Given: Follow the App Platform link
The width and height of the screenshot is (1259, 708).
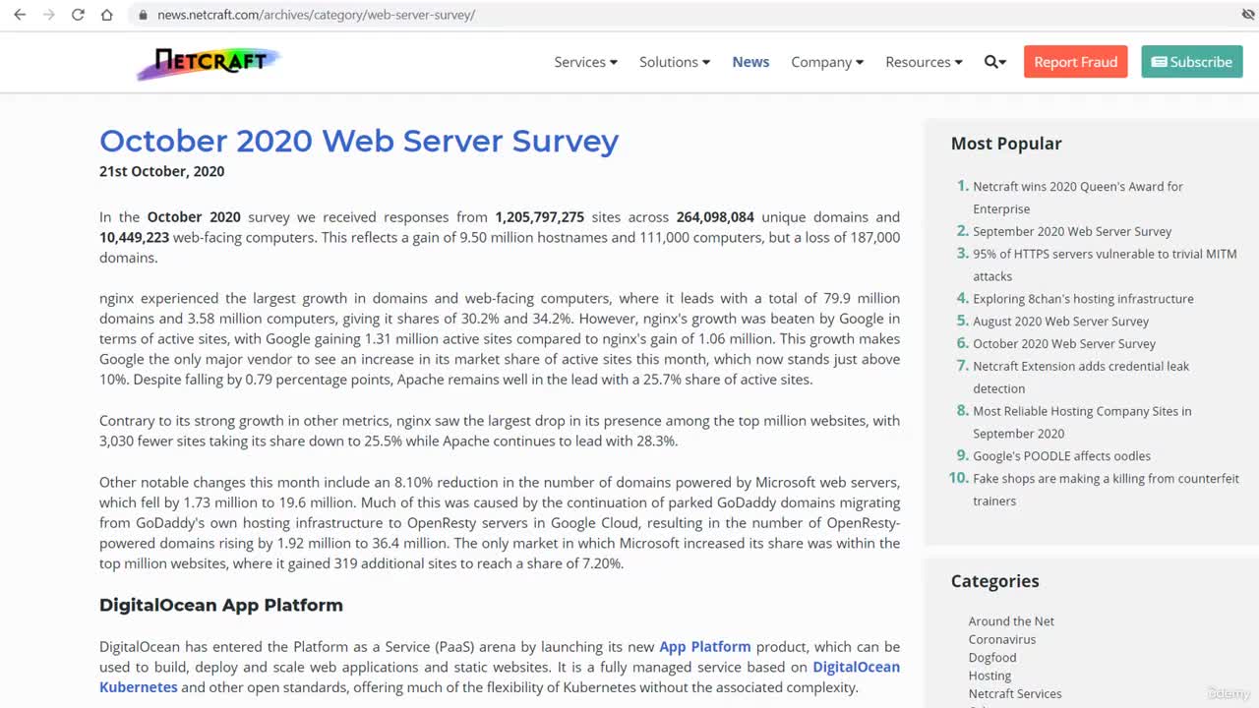Looking at the screenshot, I should (x=704, y=647).
